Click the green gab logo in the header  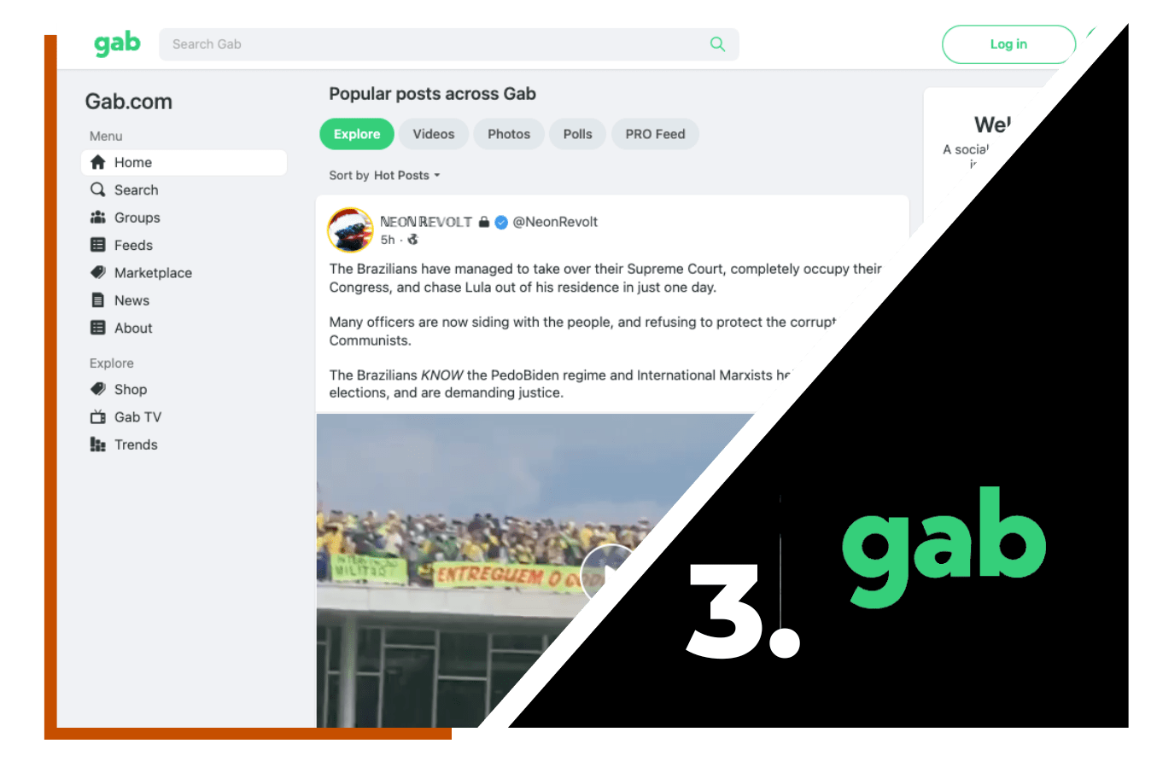[x=117, y=44]
